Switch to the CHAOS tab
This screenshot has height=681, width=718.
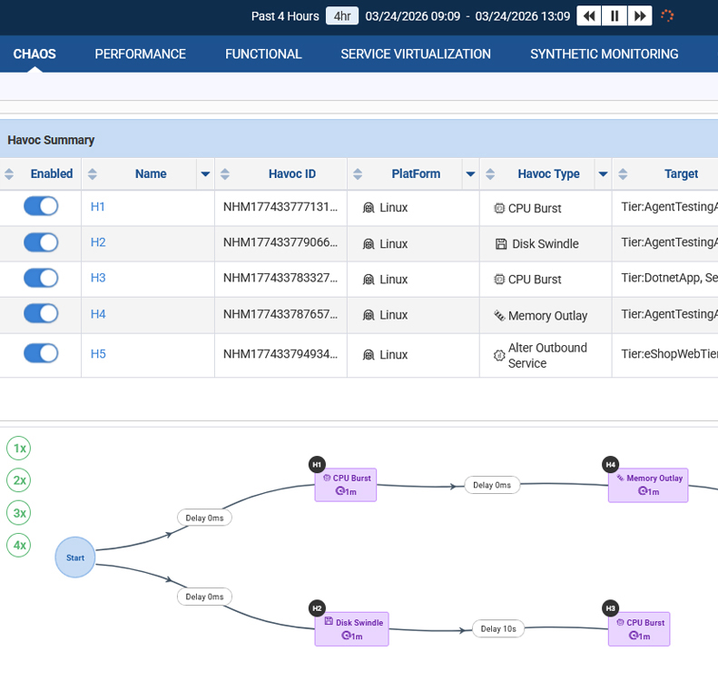(x=34, y=54)
